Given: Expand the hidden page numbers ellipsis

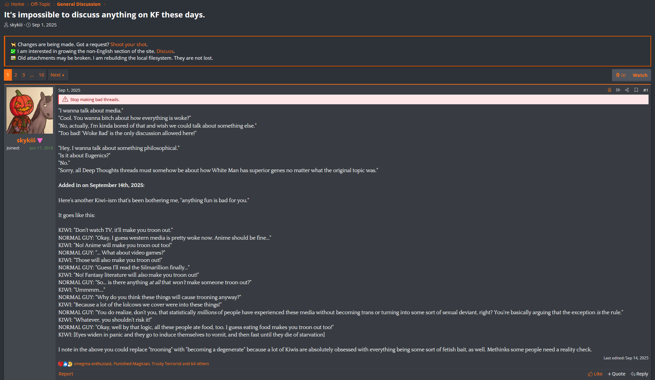Looking at the screenshot, I should pos(32,75).
